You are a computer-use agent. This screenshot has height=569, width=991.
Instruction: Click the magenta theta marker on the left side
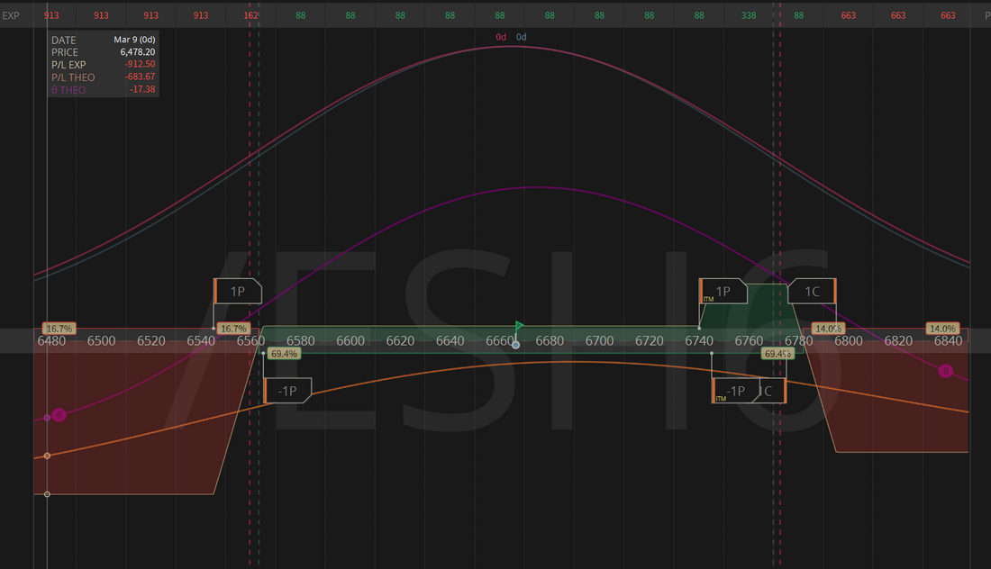click(x=59, y=415)
